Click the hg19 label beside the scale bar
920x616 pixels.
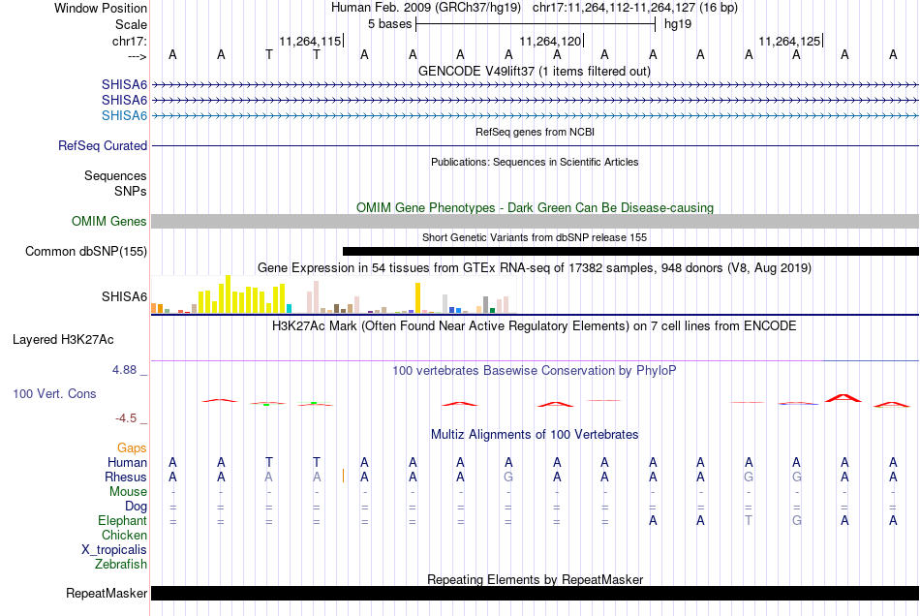coord(678,24)
